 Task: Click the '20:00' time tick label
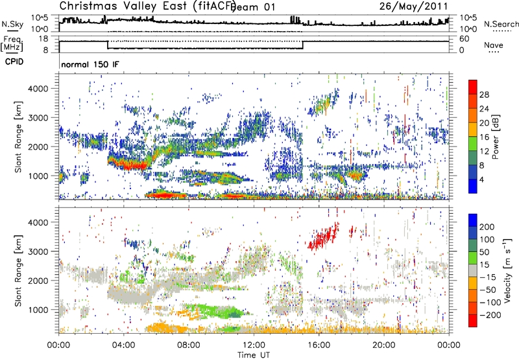tap(383, 345)
